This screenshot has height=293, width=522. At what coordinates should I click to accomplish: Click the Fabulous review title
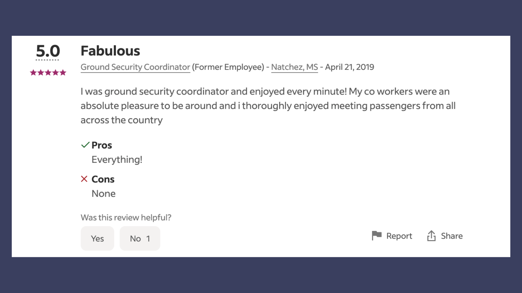pos(110,51)
